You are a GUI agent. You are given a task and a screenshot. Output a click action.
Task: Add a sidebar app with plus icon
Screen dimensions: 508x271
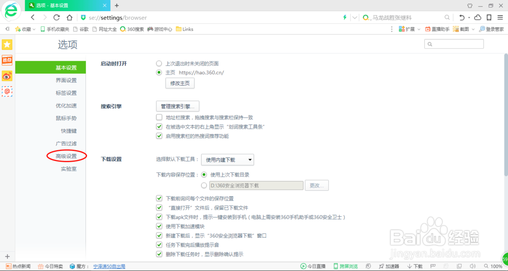tap(8, 256)
